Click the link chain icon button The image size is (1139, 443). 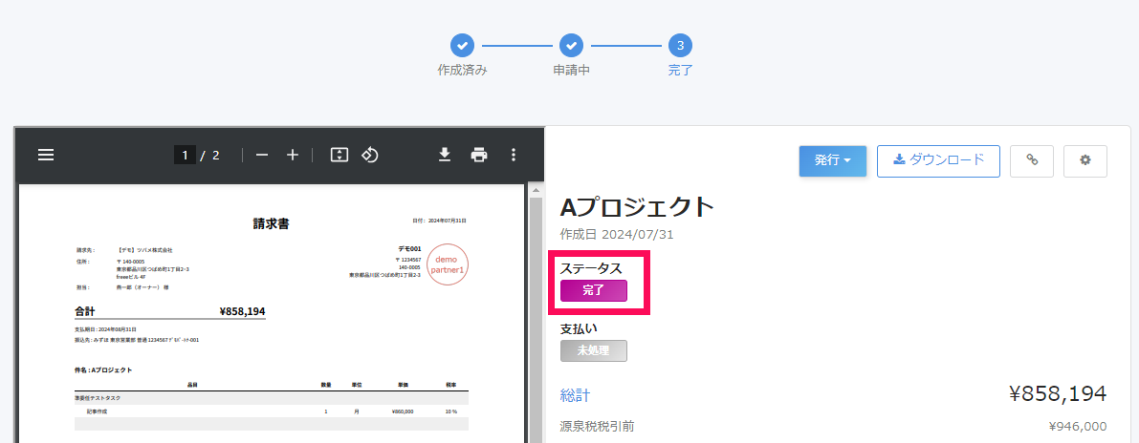(1032, 161)
